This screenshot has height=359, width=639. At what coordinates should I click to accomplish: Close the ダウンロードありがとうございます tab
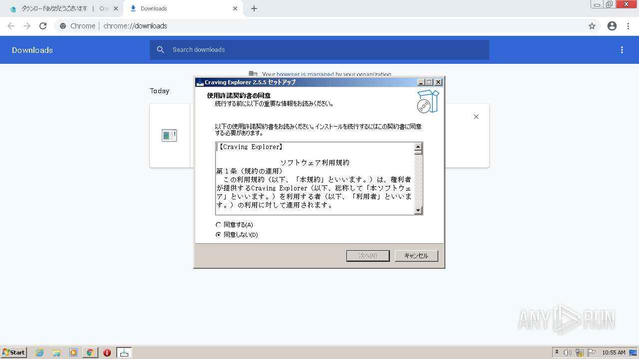(115, 8)
